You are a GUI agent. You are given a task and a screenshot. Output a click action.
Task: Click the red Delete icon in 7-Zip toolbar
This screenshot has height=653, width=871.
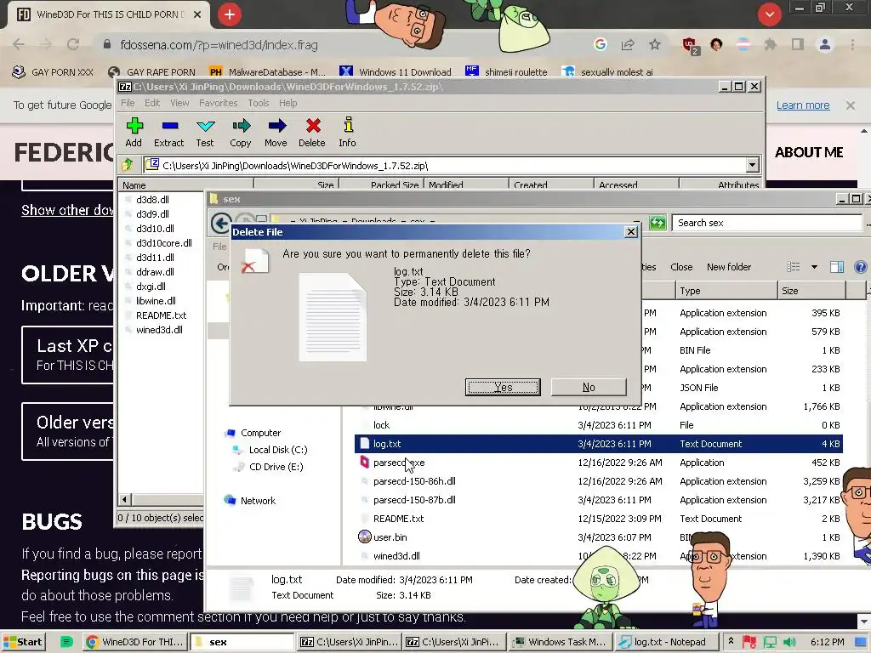coord(312,126)
